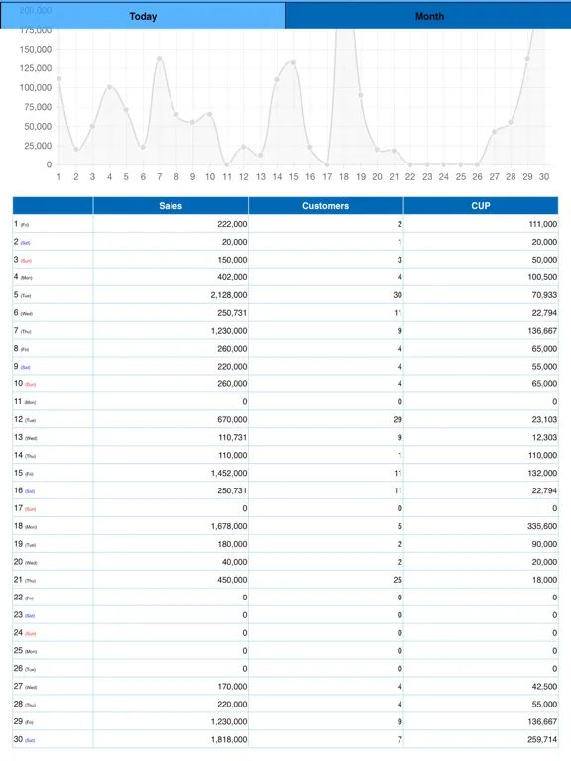Select the day 2 (Sat) row label
The height and width of the screenshot is (761, 571).
point(23,242)
